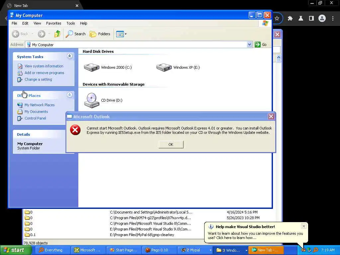Click the Change a setting icon
Image resolution: width=340 pixels, height=255 pixels.
pos(20,80)
